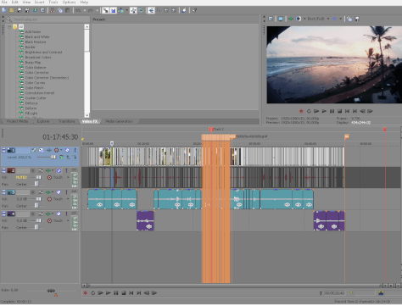402x305 pixels.
Task: Switch to Media Generators tab
Action: pos(119,121)
